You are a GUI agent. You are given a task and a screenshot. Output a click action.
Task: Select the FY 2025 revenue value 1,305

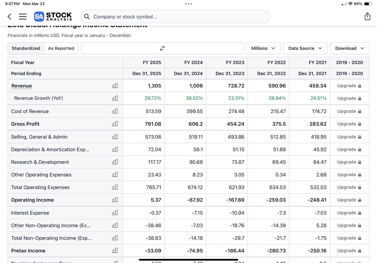click(x=154, y=86)
